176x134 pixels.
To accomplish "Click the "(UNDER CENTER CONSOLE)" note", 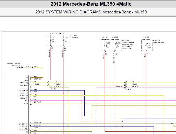I will [14, 64].
